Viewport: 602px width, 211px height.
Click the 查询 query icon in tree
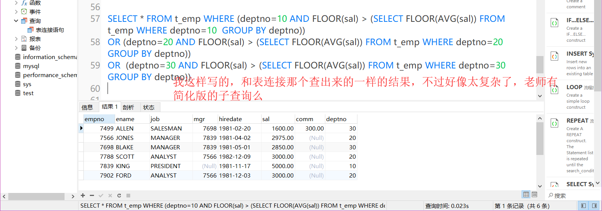tap(24, 21)
